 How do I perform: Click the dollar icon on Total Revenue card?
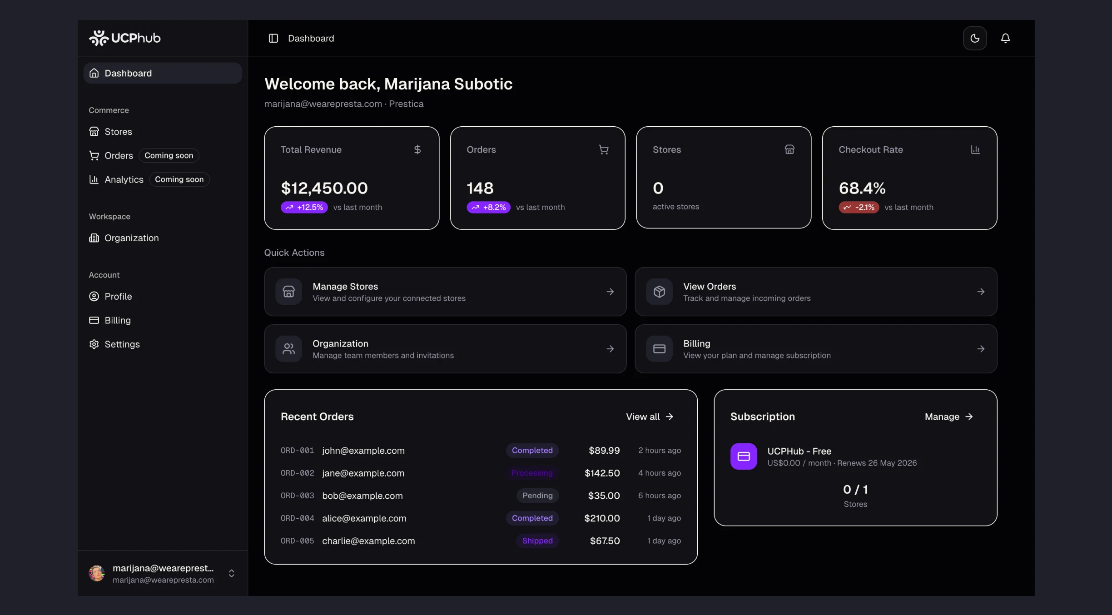(417, 149)
